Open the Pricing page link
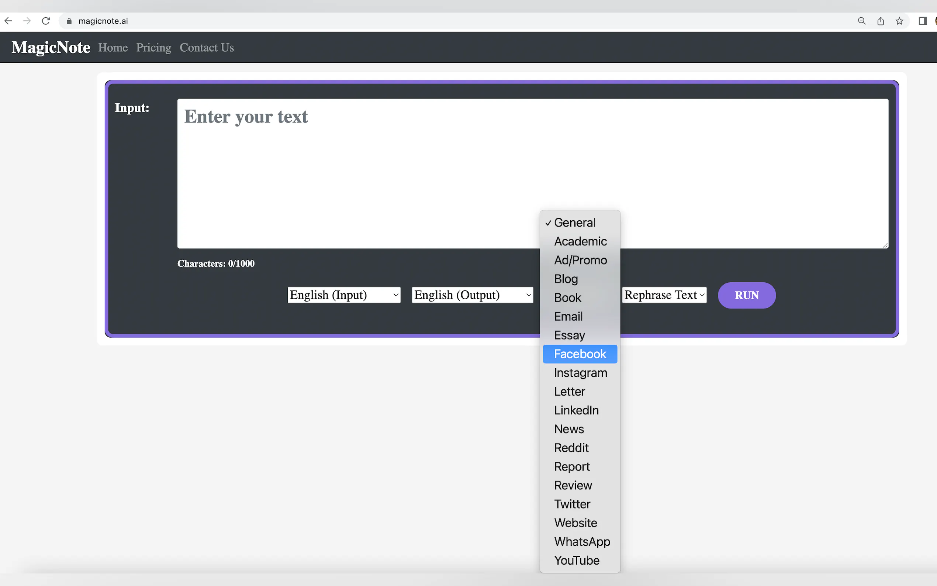The image size is (937, 586). click(x=153, y=48)
